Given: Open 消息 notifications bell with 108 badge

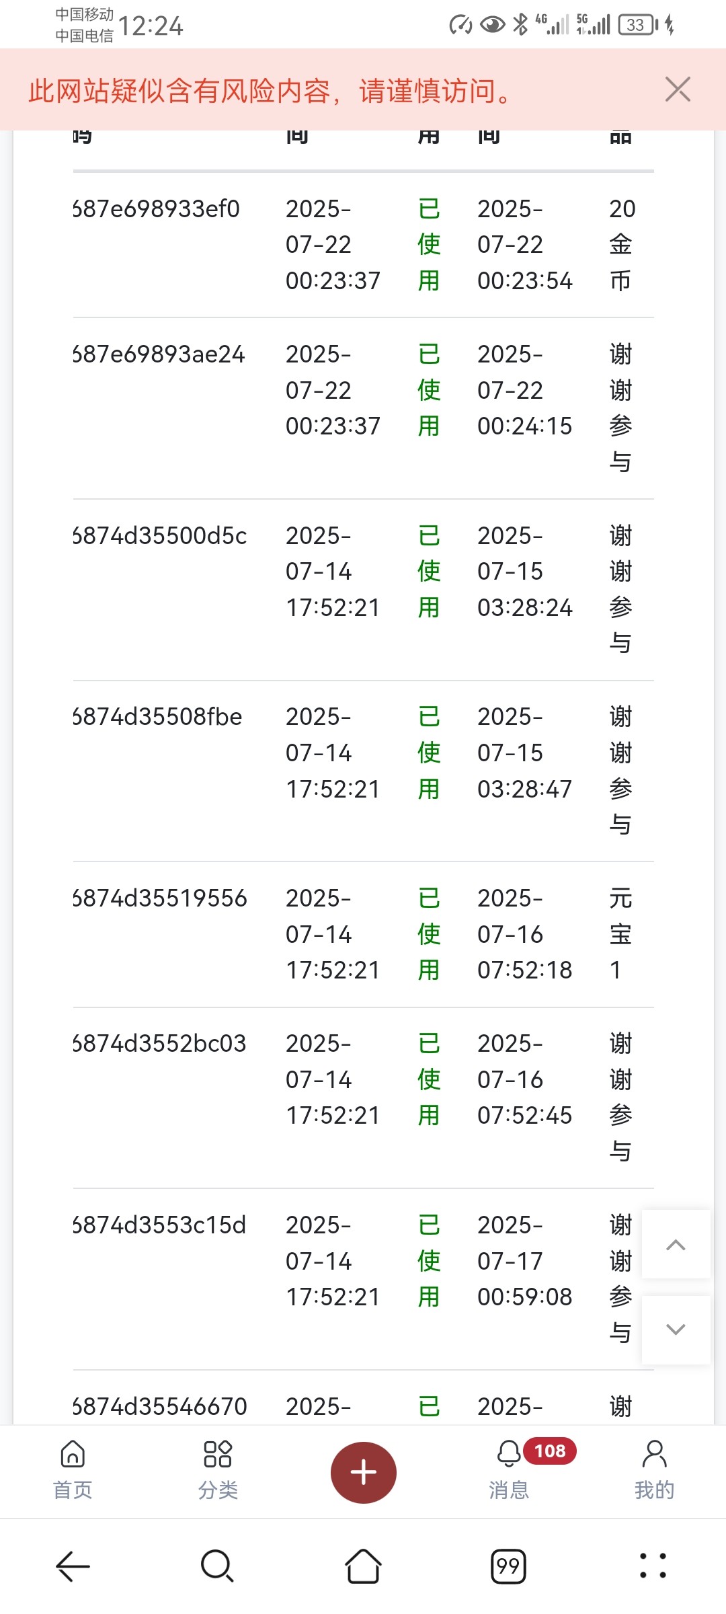Looking at the screenshot, I should pyautogui.click(x=509, y=1471).
